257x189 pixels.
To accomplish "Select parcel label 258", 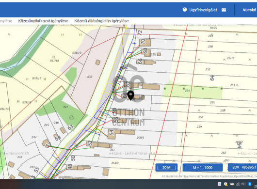I will (201, 117).
